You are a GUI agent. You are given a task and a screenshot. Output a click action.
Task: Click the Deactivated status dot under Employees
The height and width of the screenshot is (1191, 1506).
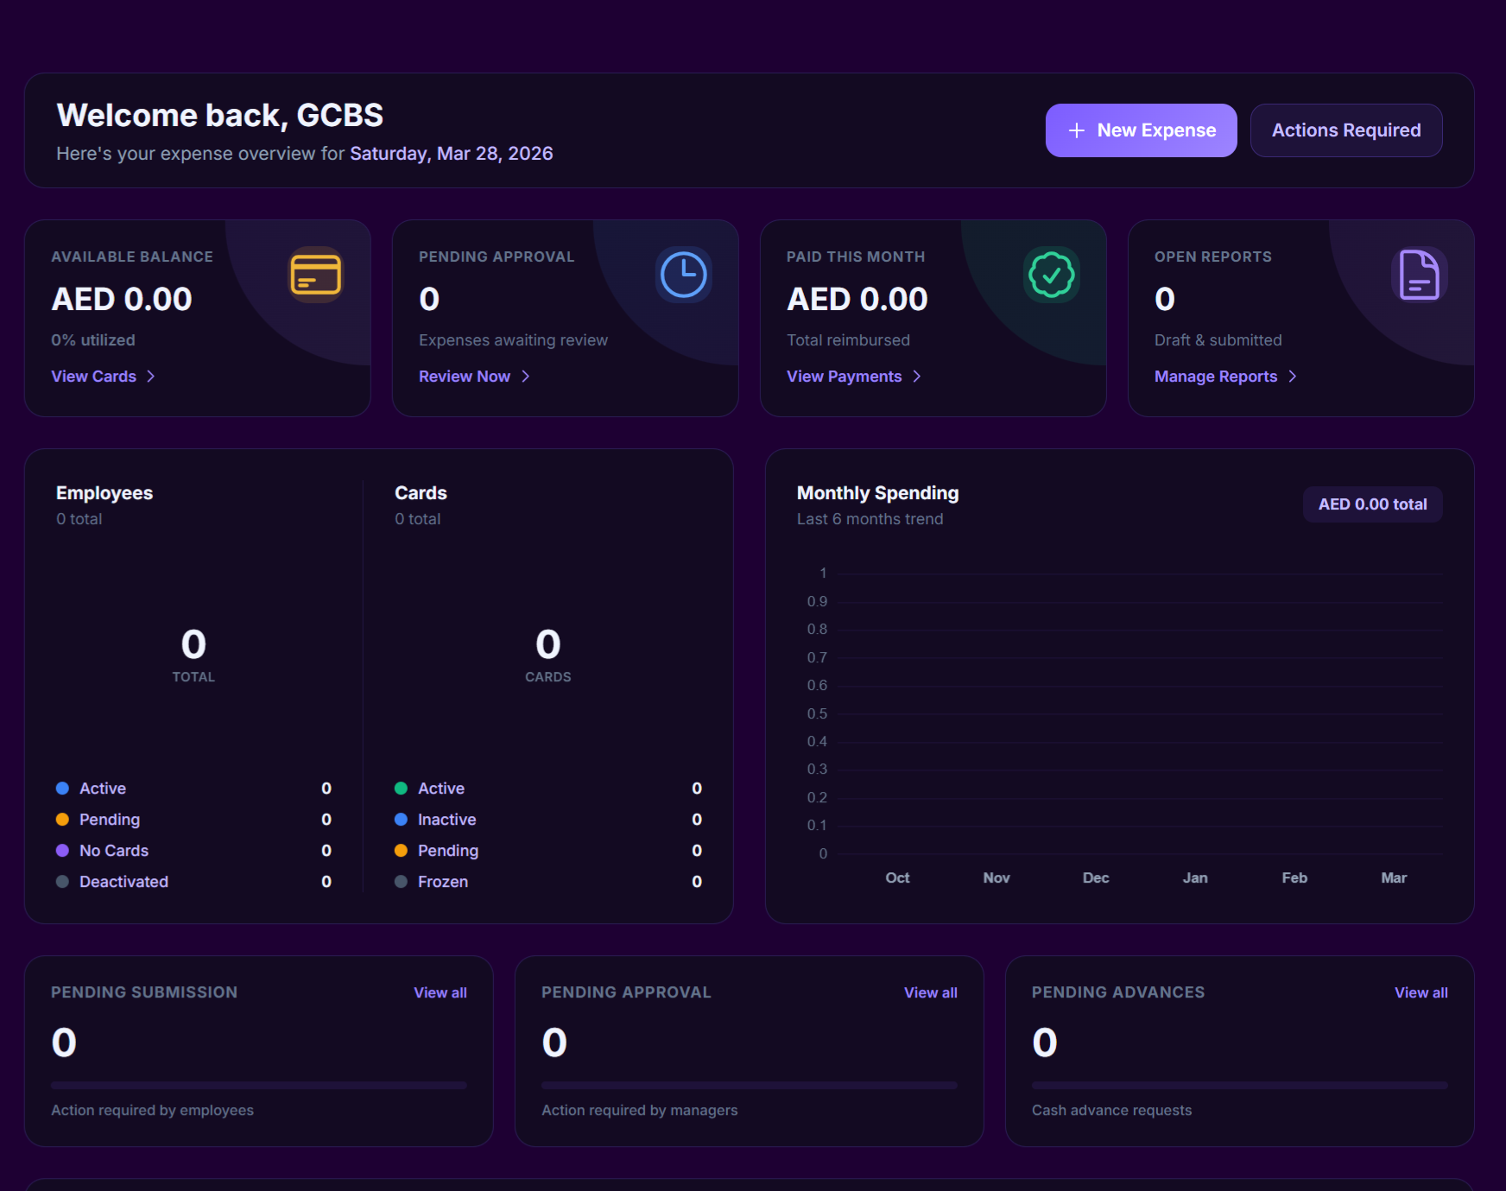click(61, 881)
